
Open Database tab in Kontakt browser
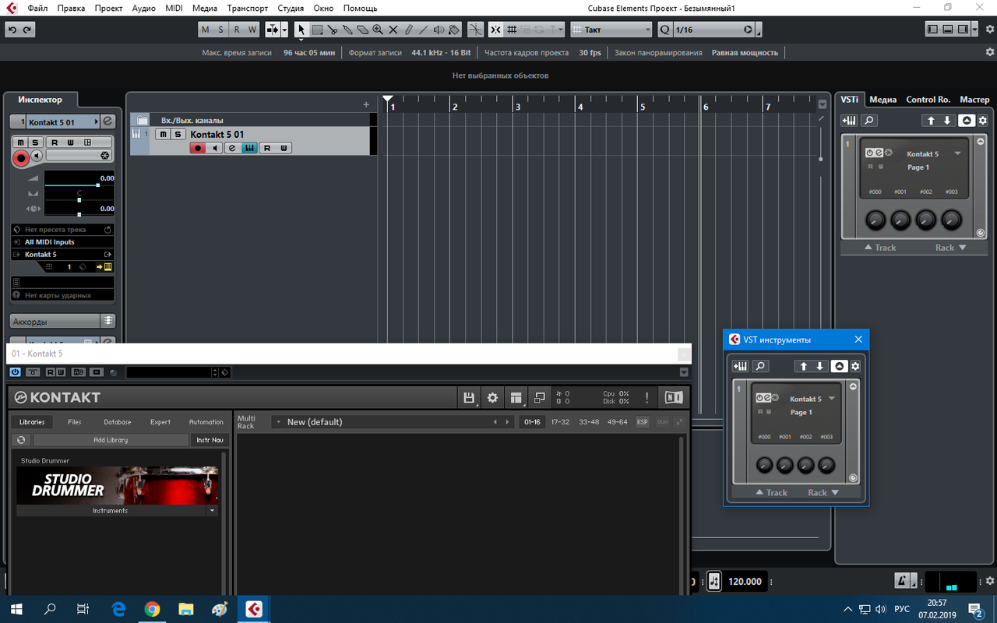[x=118, y=422]
